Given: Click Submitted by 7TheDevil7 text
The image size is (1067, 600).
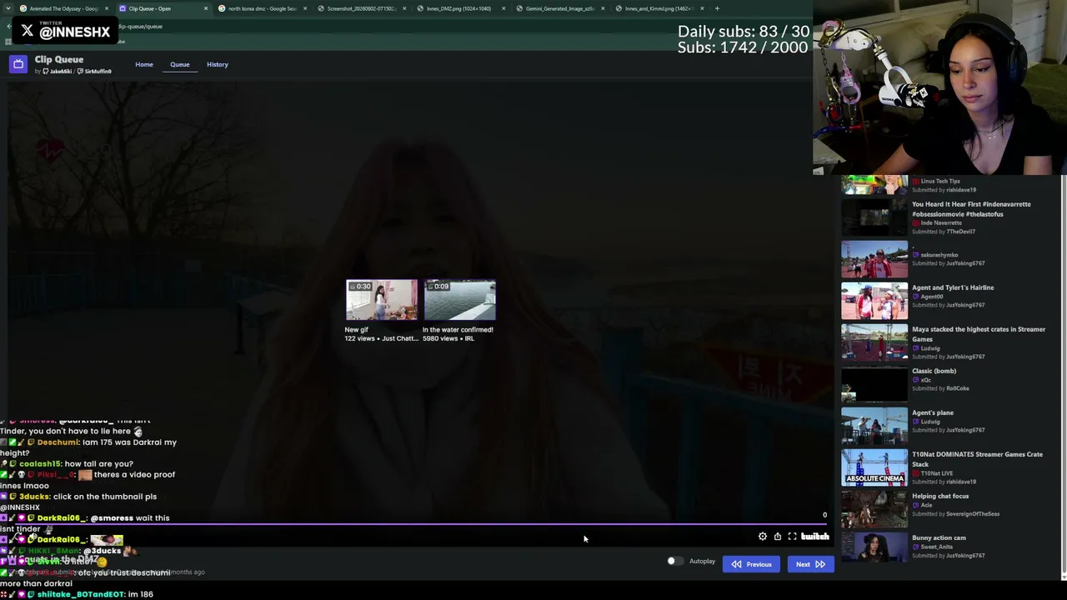Looking at the screenshot, I should pyautogui.click(x=944, y=232).
